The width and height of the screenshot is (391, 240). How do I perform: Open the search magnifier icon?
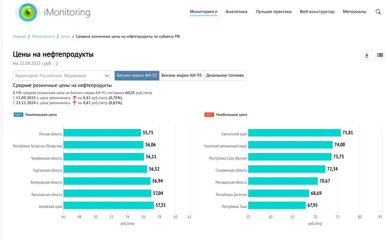pos(378,12)
